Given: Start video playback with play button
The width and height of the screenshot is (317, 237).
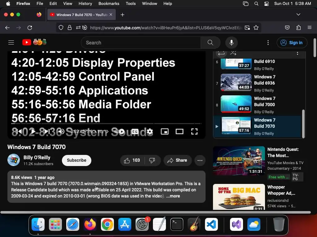Looking at the screenshot, I should (x=33, y=131).
